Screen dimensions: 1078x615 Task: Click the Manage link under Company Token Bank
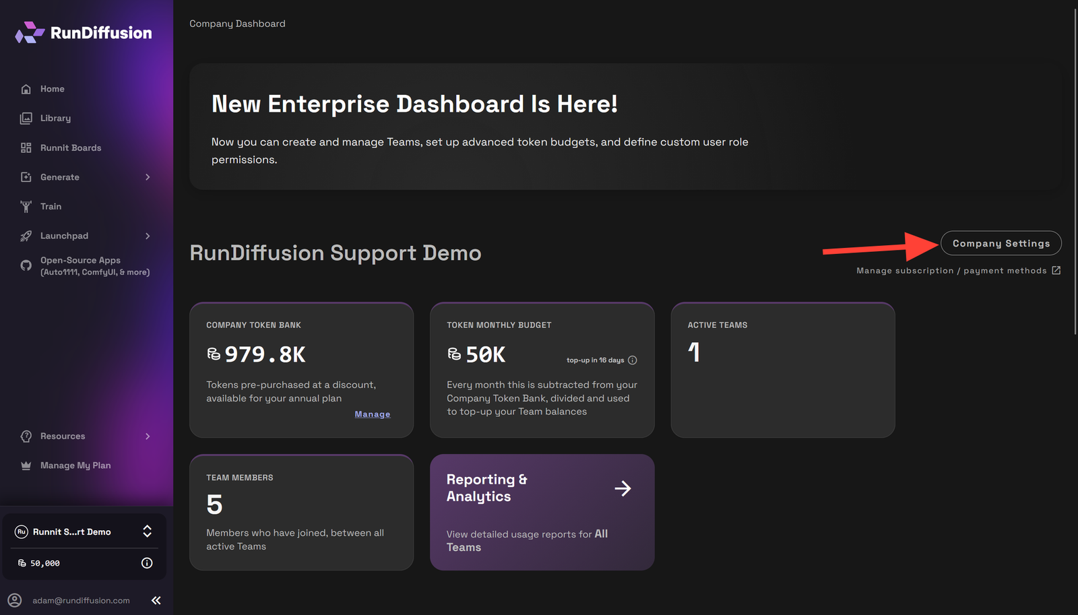point(372,414)
